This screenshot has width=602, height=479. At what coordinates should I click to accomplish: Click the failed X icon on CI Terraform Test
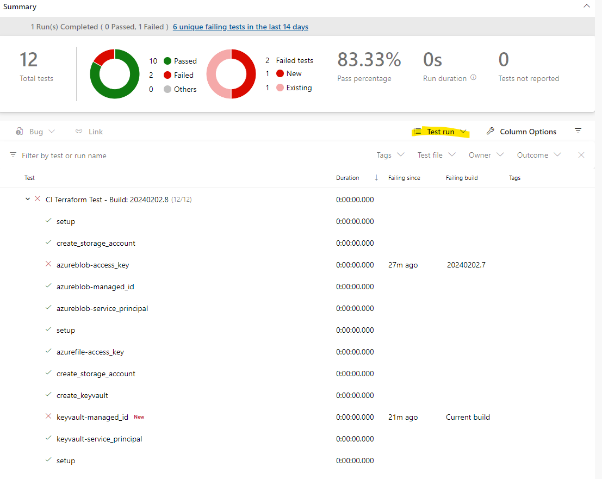click(38, 199)
